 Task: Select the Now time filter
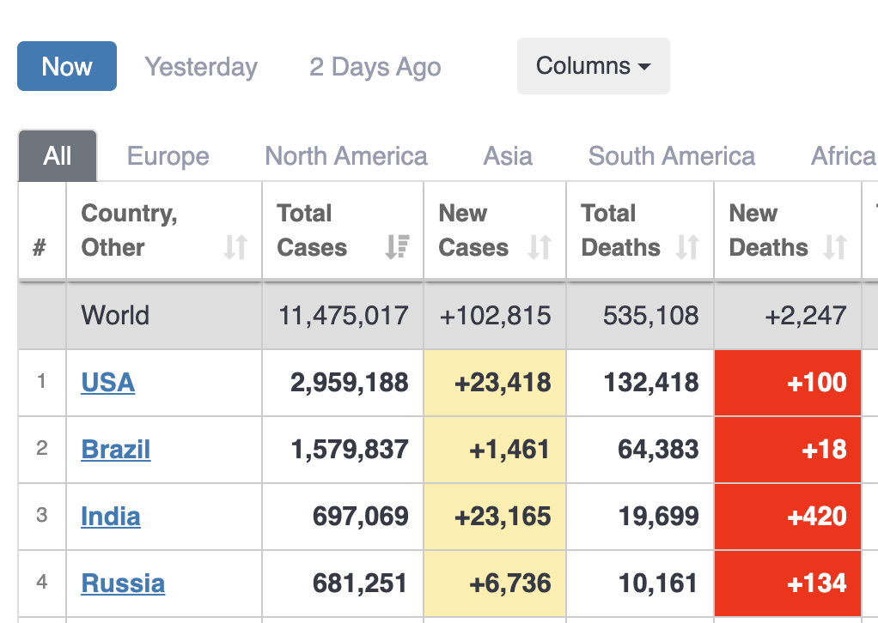pyautogui.click(x=67, y=66)
